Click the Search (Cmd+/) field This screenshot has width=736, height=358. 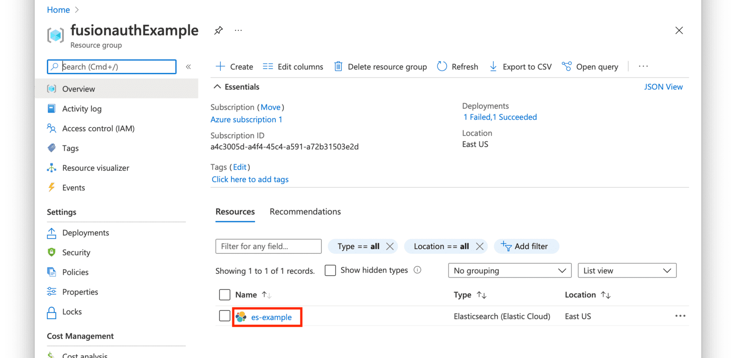click(112, 67)
